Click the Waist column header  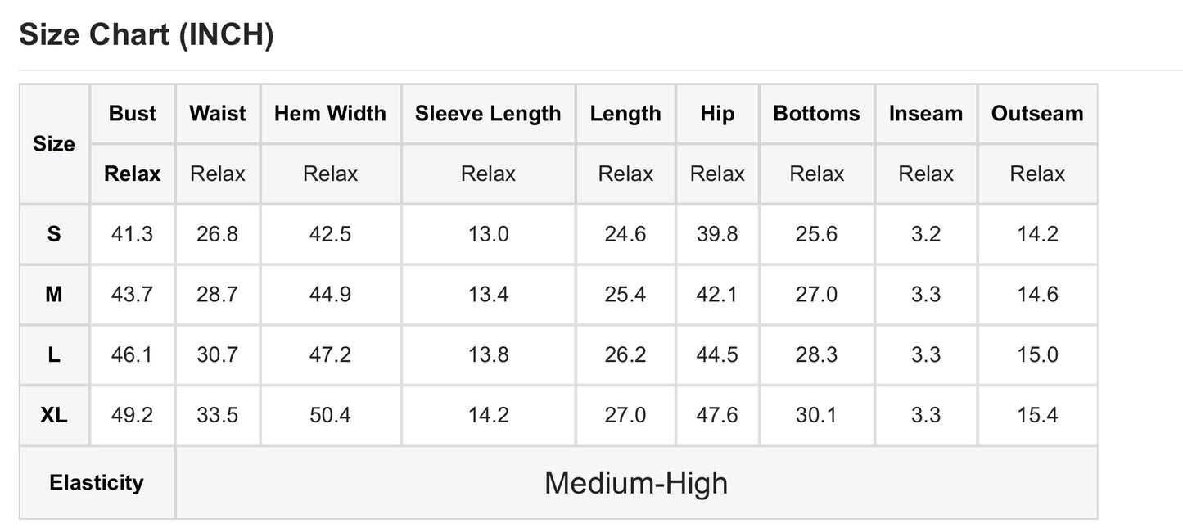point(218,113)
